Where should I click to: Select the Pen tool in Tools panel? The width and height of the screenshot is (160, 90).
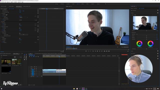pyautogui.click(x=26, y=58)
